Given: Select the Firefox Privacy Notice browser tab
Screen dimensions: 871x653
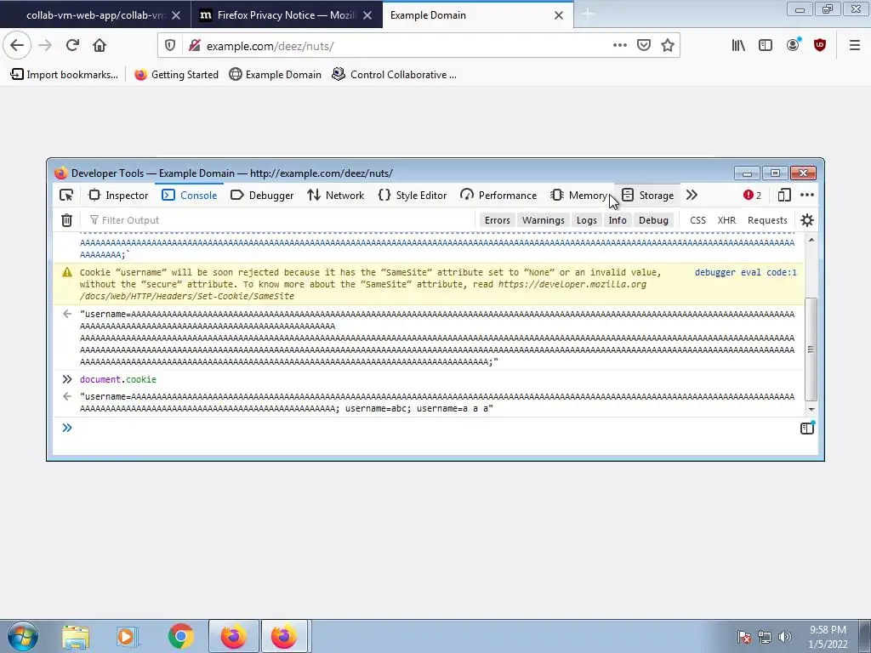Looking at the screenshot, I should (287, 15).
